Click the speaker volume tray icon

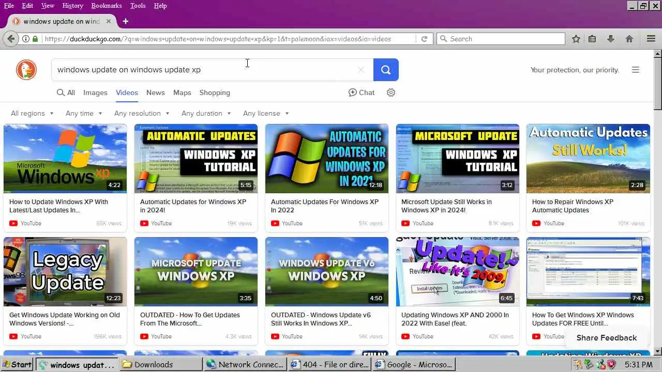600,364
